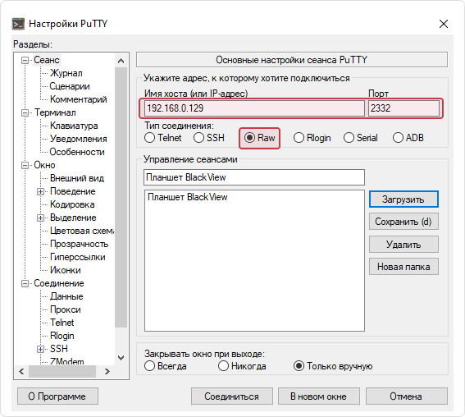465x417 pixels.
Task: Click the Загрузить button
Action: pos(403,199)
